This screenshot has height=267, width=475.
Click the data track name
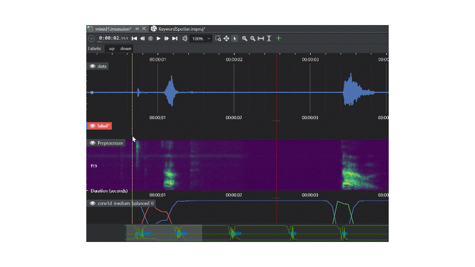coord(102,66)
